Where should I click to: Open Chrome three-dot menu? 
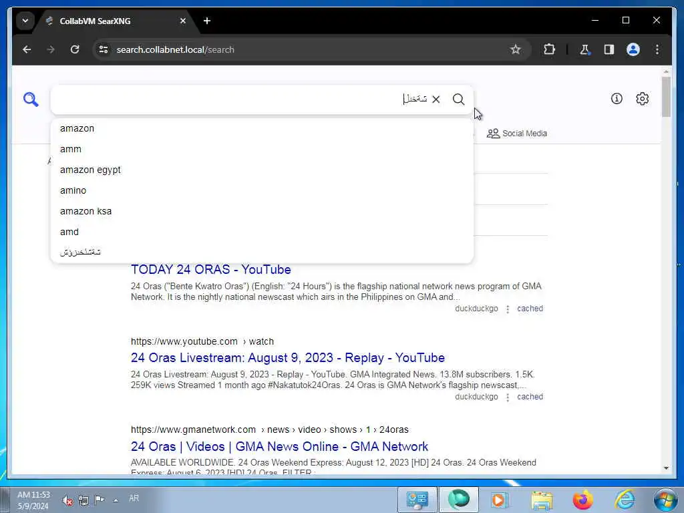click(657, 49)
